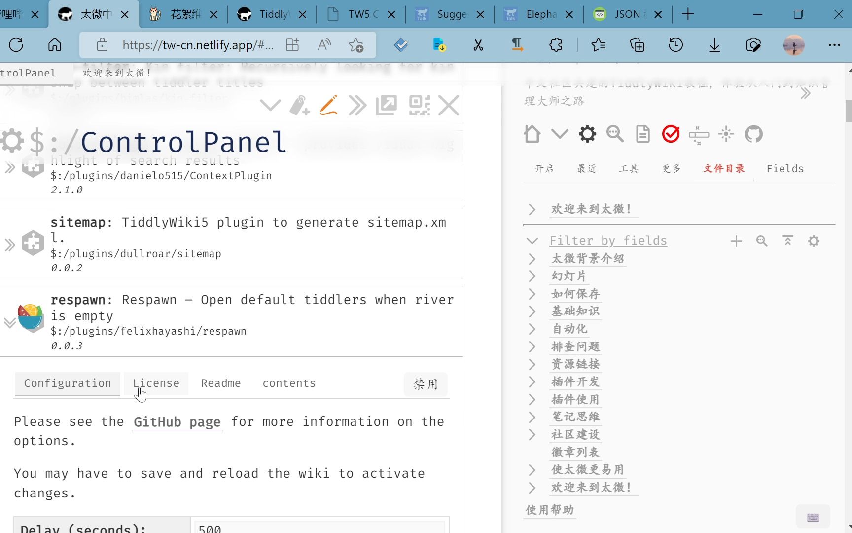
Task: Close the ControlPanel tiddler
Action: tap(449, 105)
